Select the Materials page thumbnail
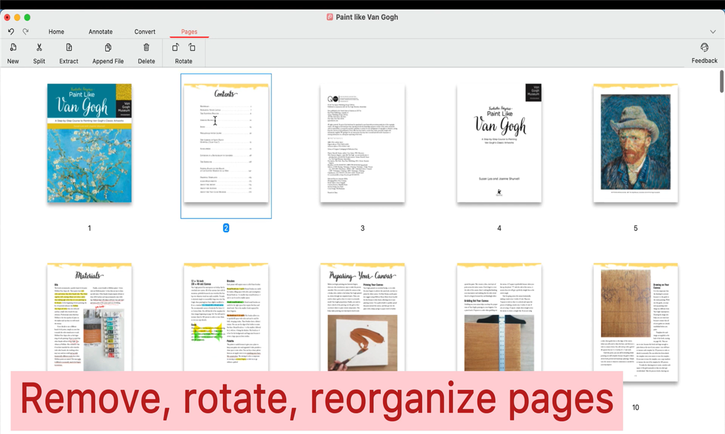The image size is (725, 434). click(x=90, y=317)
